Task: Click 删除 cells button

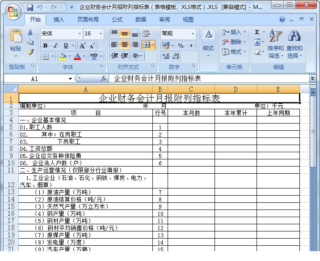Action: pyautogui.click(x=234, y=42)
